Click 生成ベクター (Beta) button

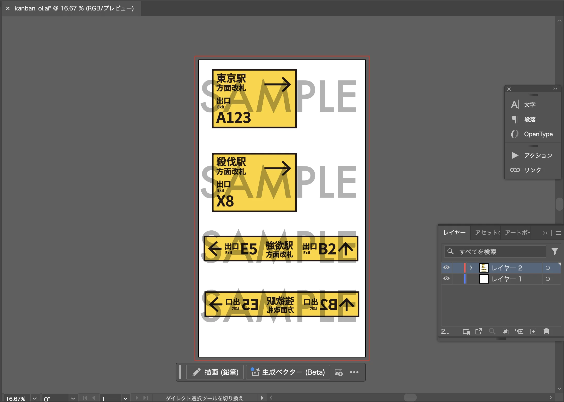tap(288, 372)
